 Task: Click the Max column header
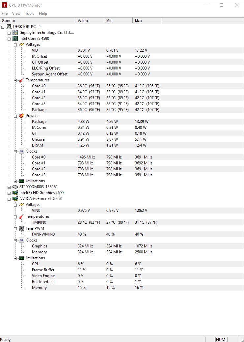coord(147,21)
